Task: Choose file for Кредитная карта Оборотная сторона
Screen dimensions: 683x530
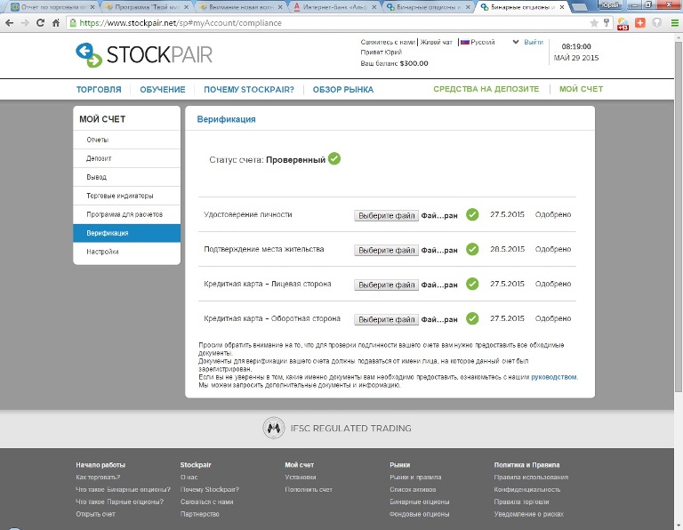Action: tap(386, 319)
